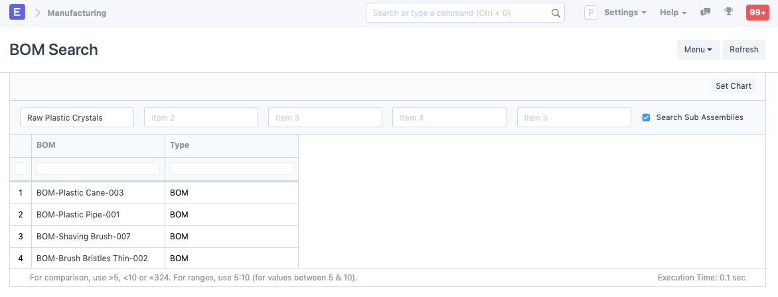This screenshot has width=778, height=297.
Task: Open the Settings dropdown
Action: click(x=625, y=13)
